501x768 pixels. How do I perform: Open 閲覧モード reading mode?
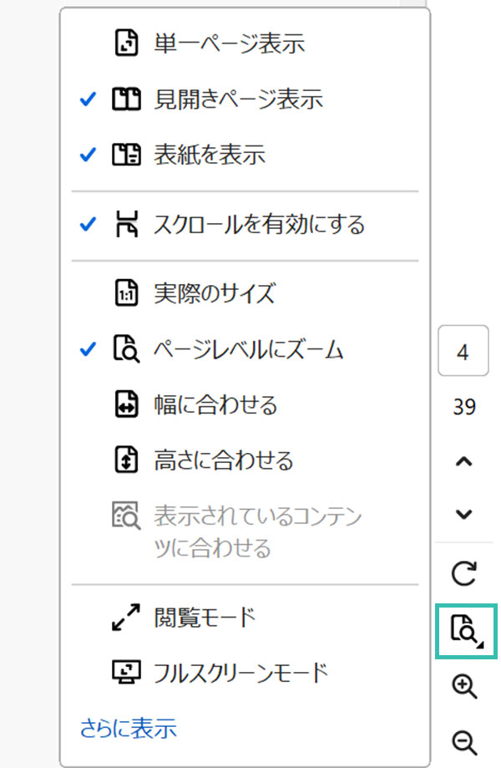245,617
